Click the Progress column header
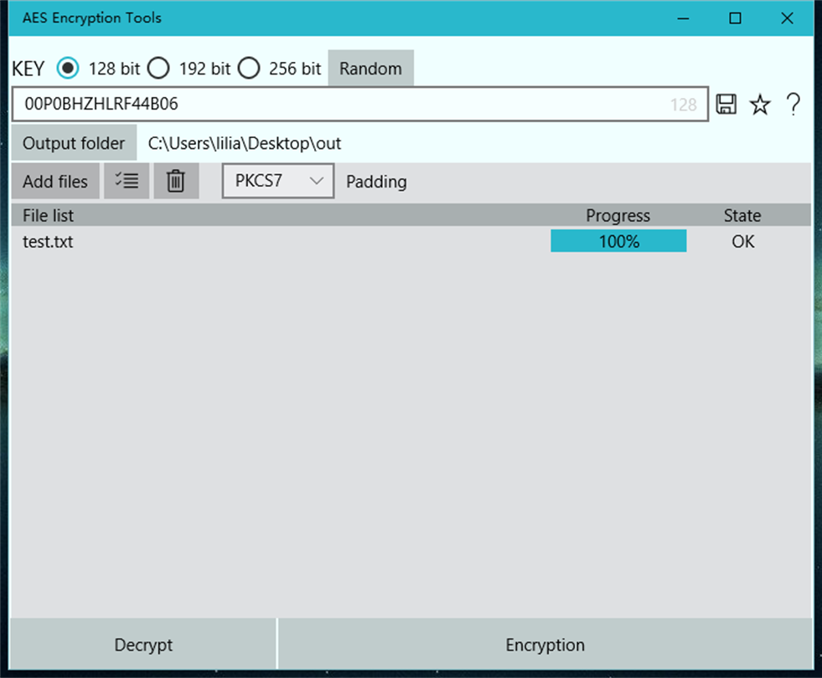 point(618,215)
